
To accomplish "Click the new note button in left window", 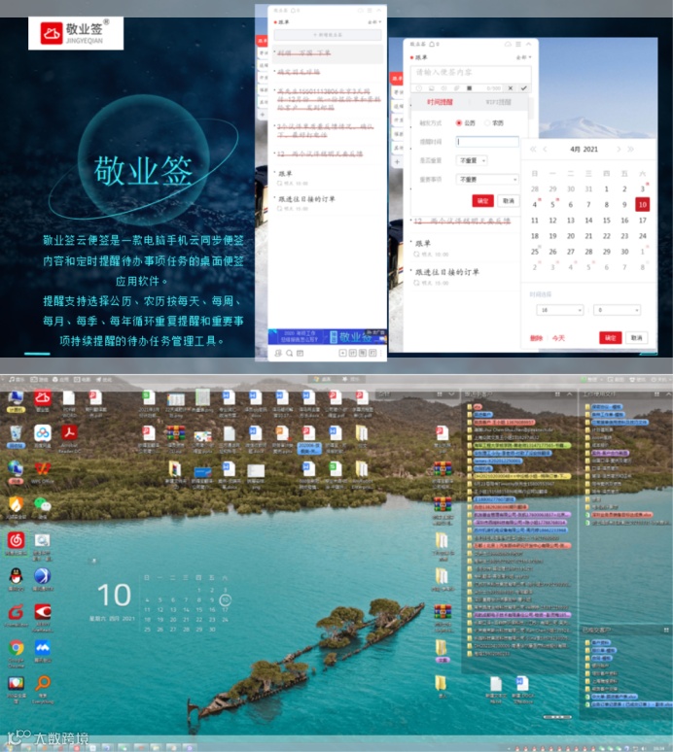I will click(328, 35).
